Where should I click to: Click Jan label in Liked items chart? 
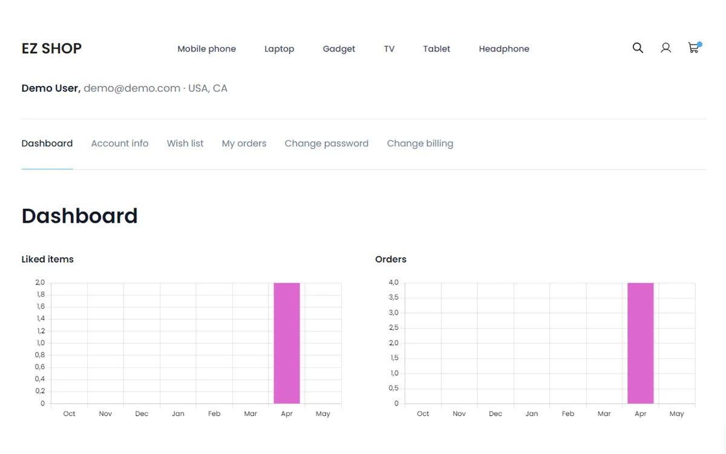tap(178, 414)
